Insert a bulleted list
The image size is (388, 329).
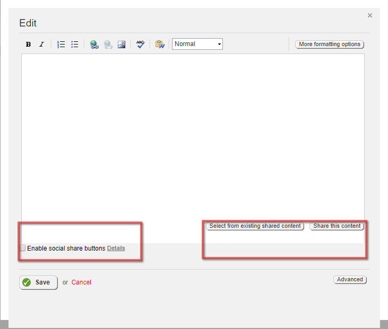coord(74,44)
